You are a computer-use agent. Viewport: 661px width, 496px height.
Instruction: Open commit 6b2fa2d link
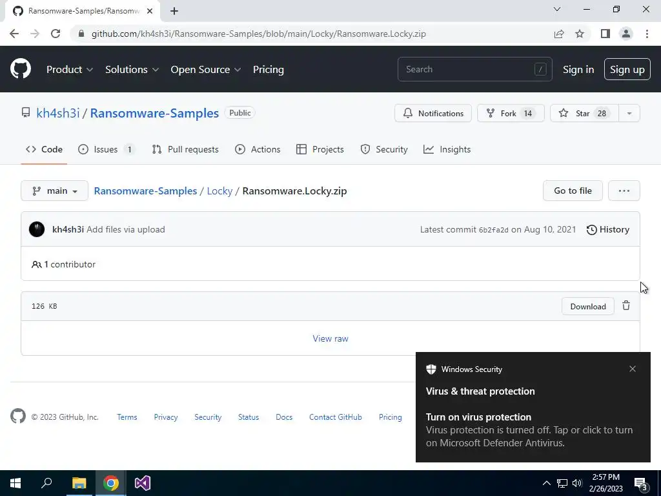point(494,230)
